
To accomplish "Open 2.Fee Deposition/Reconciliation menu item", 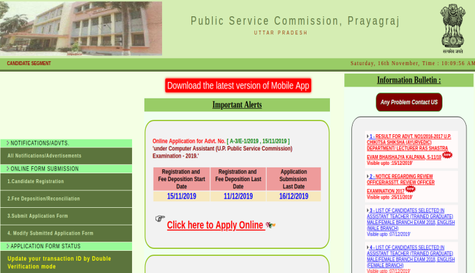I will 66,199.
